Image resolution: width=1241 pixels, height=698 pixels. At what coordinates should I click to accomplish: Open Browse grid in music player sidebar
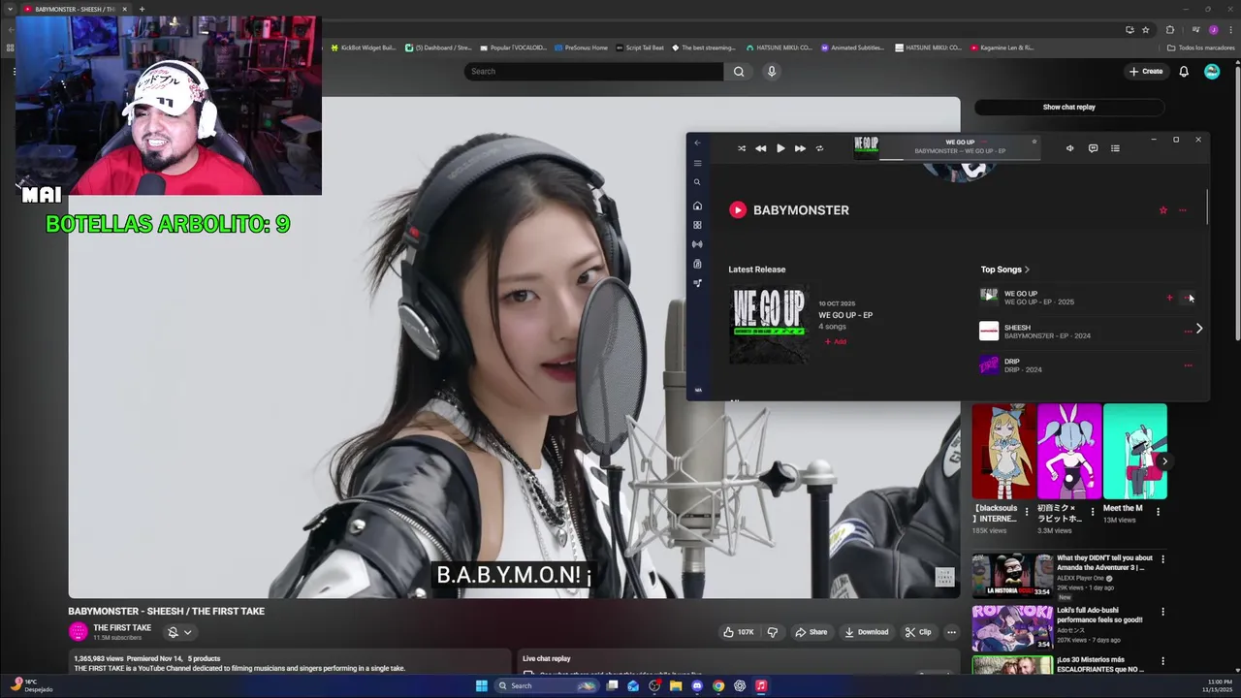click(697, 225)
